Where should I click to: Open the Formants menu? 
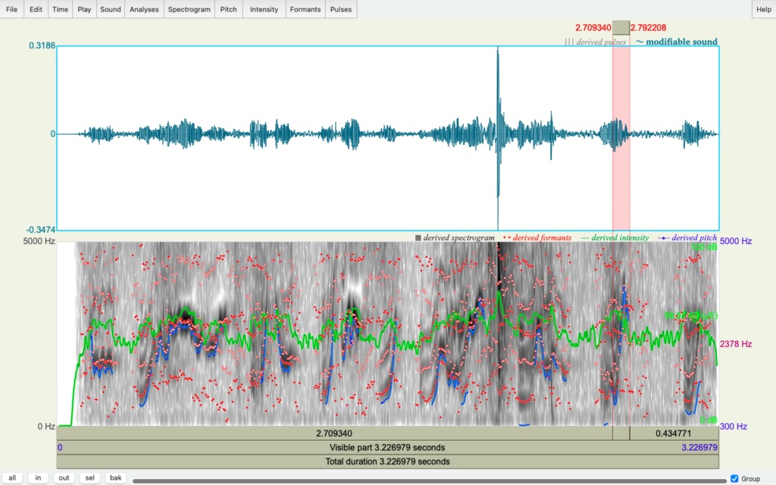click(x=305, y=9)
